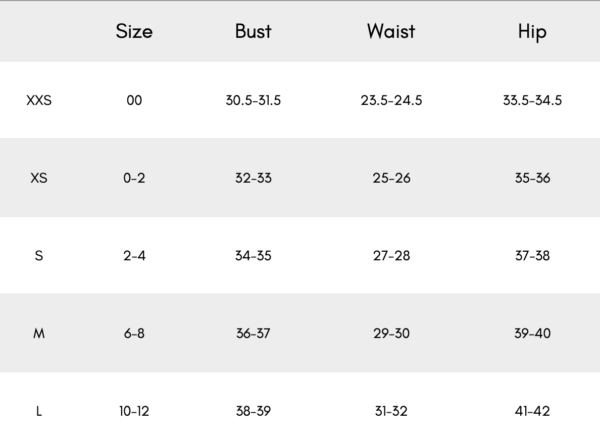600x447 pixels.
Task: Select the M row label
Action: coord(39,333)
